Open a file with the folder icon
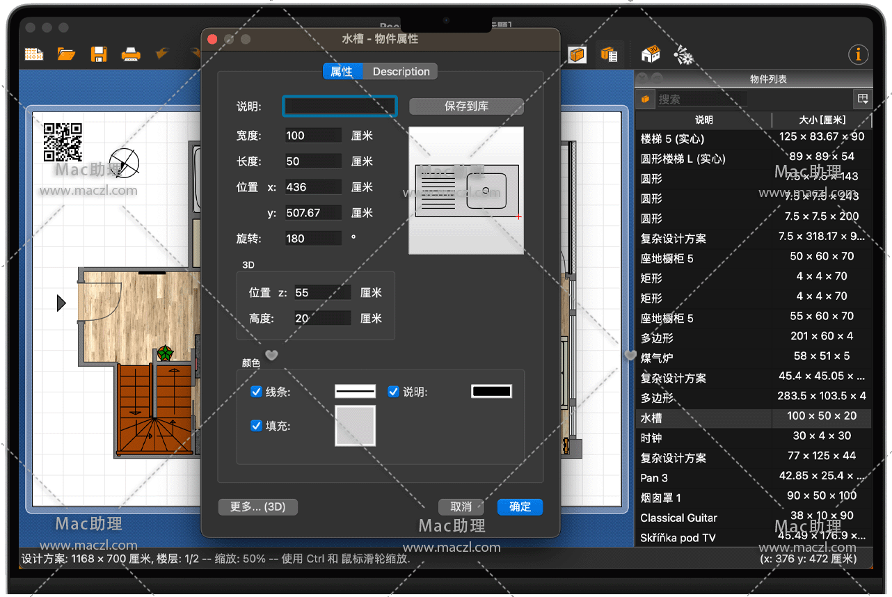892x597 pixels. coord(66,54)
